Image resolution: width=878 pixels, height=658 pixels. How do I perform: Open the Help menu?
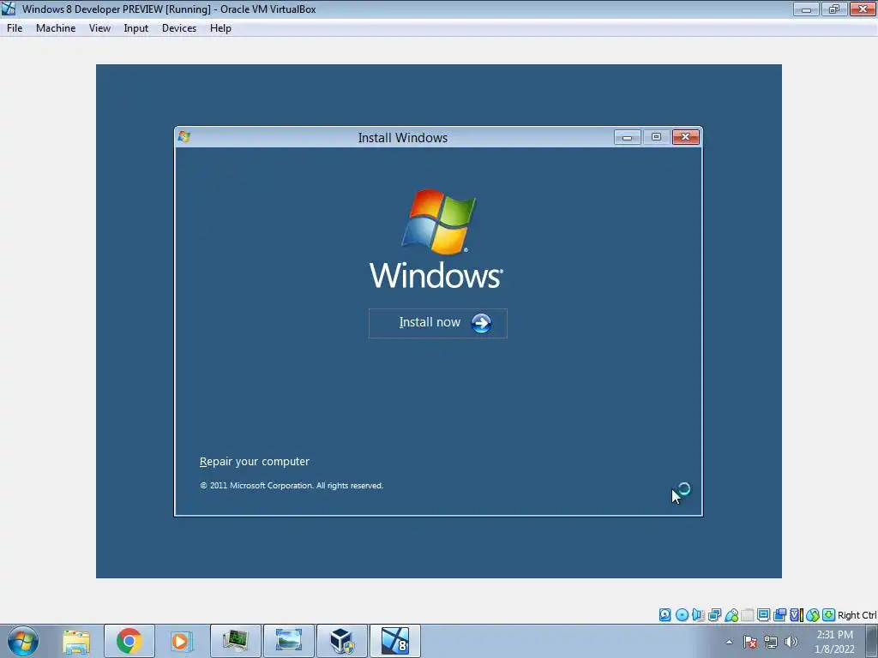coord(220,28)
